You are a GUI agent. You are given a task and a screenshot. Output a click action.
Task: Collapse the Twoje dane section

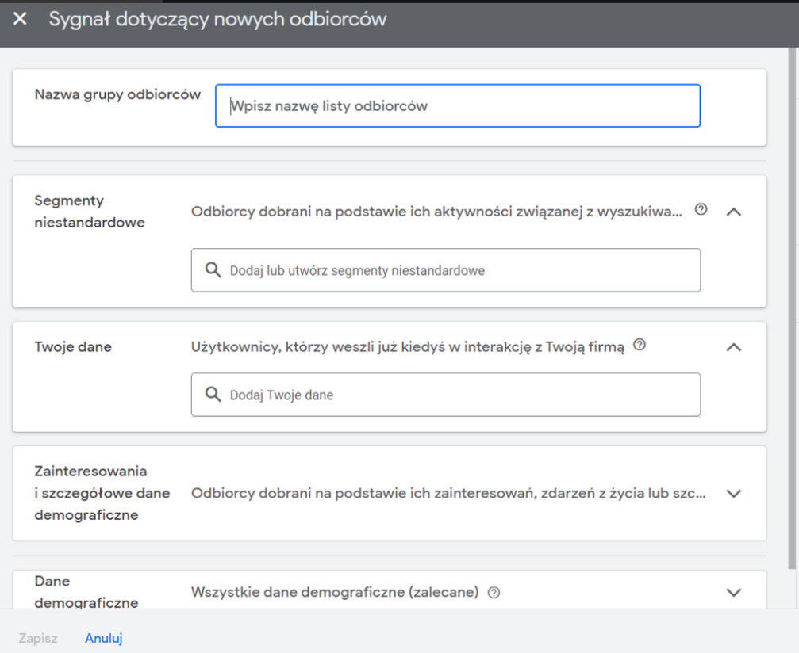click(x=734, y=347)
